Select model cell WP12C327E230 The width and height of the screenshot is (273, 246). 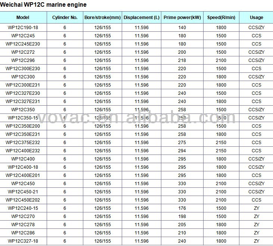(23, 93)
